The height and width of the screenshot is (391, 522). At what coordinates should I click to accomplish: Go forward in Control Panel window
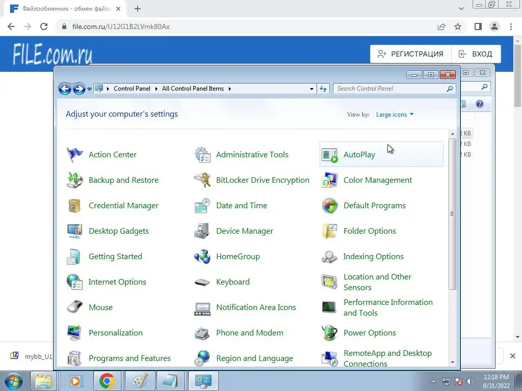click(79, 89)
